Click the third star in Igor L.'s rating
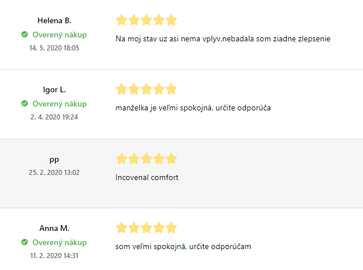Viewport: 363px width, 270px height. (146, 89)
